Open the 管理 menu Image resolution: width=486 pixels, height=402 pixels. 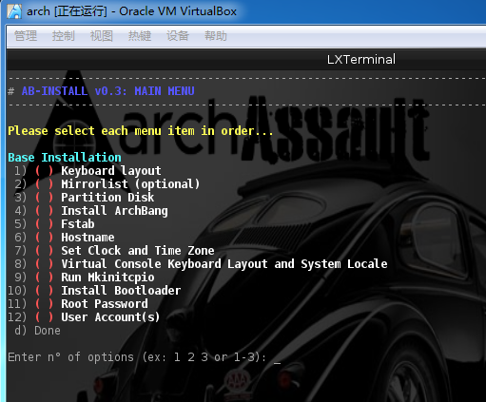coord(26,35)
